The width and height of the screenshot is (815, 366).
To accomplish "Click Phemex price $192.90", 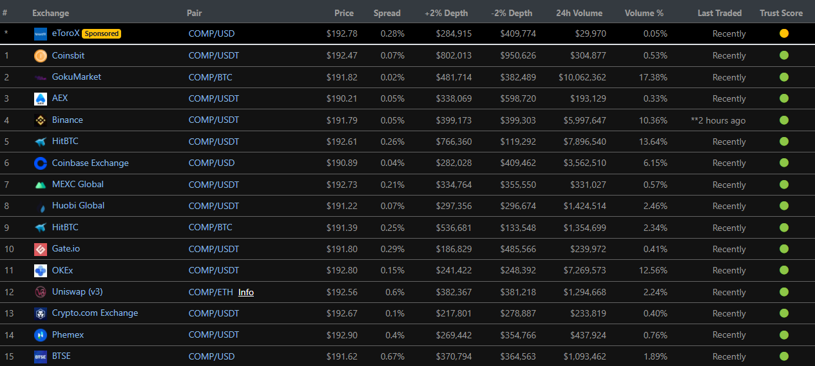I will coord(342,335).
